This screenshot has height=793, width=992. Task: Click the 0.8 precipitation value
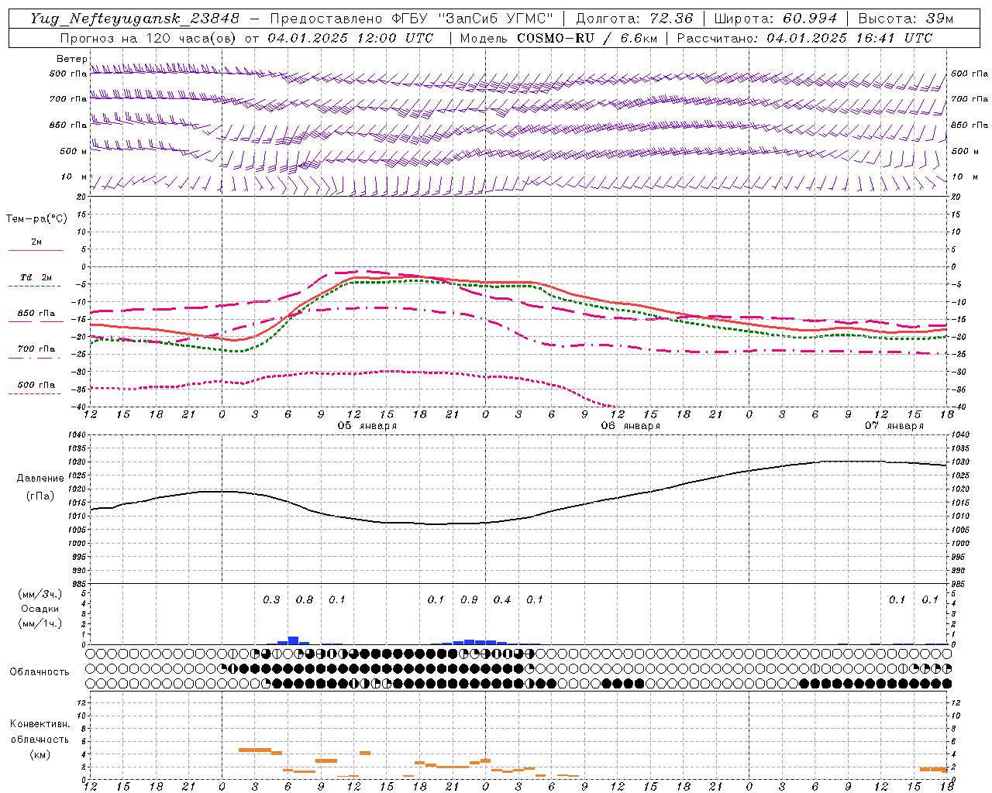click(x=305, y=599)
